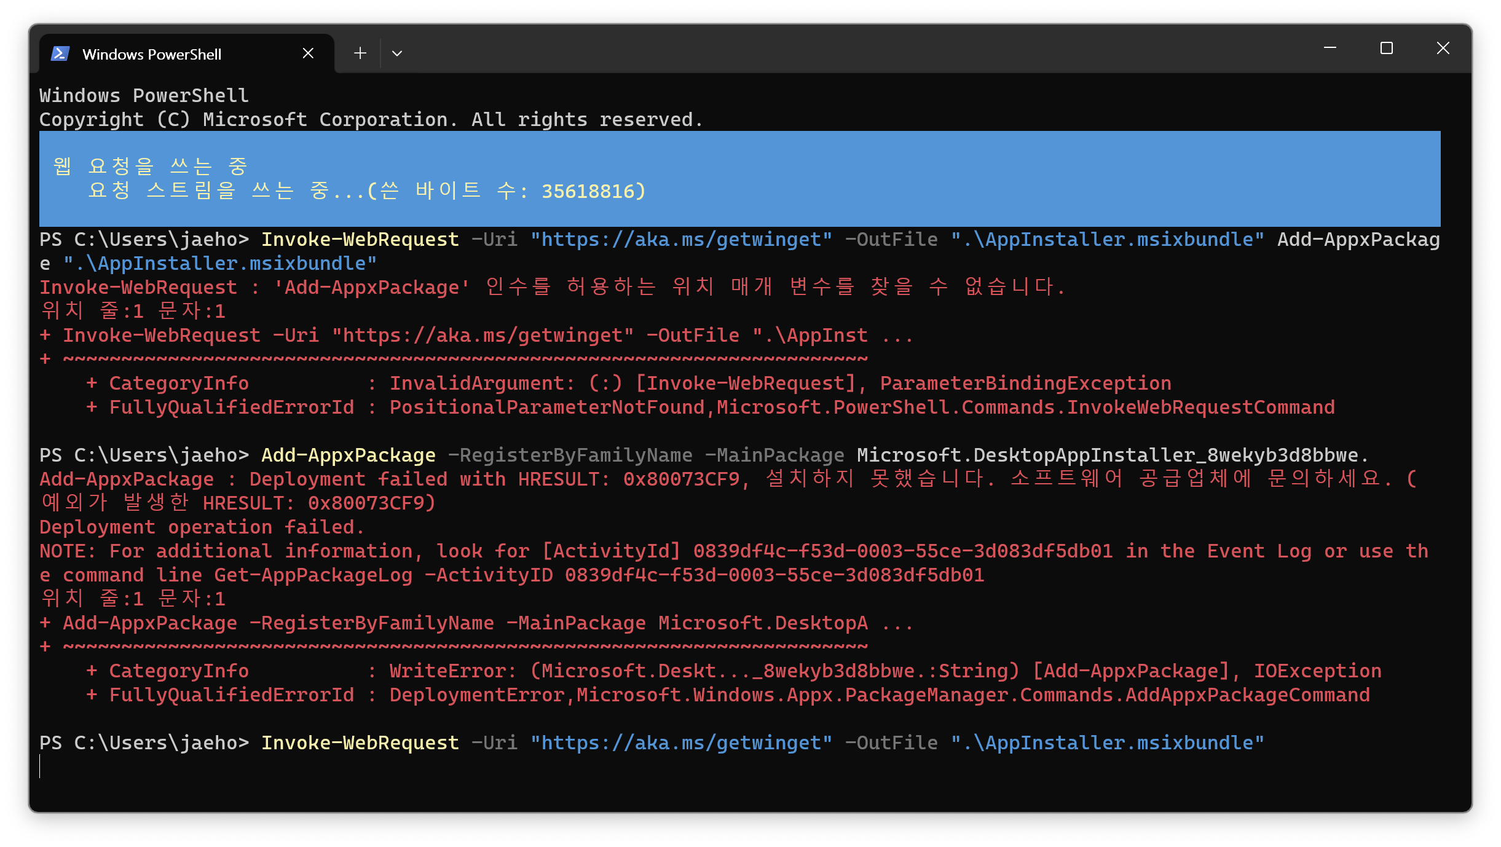The height and width of the screenshot is (847, 1501).
Task: Click the Get-AppPackageLog command text
Action: tap(313, 575)
